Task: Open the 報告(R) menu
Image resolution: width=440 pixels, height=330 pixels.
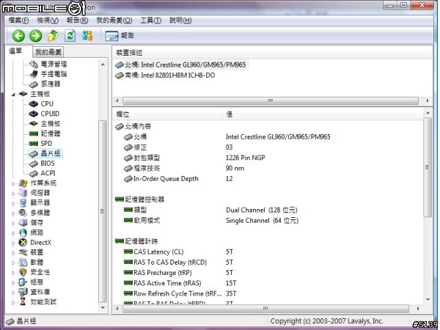Action: click(x=77, y=21)
